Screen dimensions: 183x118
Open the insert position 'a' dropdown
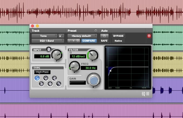click(61, 36)
